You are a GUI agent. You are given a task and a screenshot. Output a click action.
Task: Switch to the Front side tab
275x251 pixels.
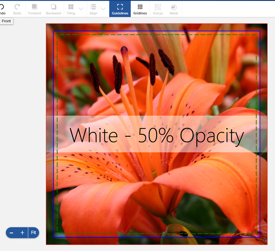(x=6, y=21)
